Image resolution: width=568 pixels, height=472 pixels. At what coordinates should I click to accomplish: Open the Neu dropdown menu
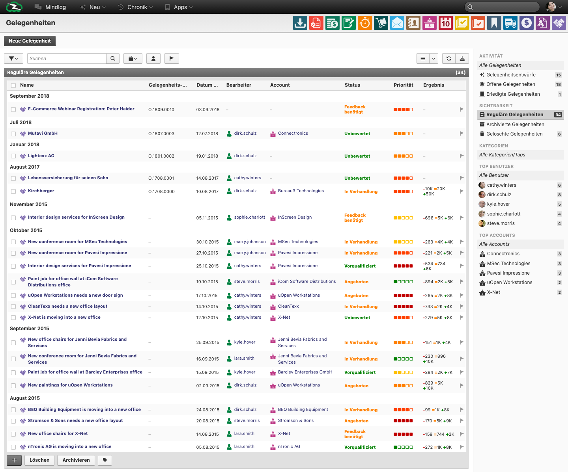point(93,7)
